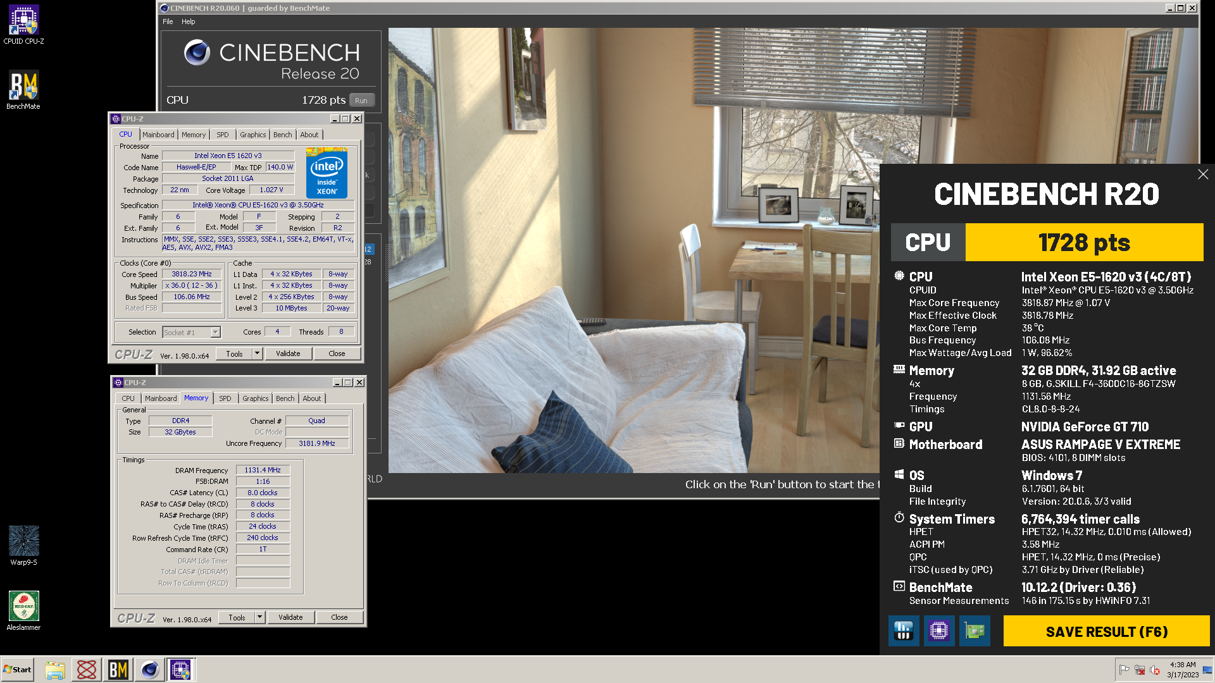Click Tools button in lower CPU-Z
The height and width of the screenshot is (683, 1215).
pyautogui.click(x=237, y=617)
